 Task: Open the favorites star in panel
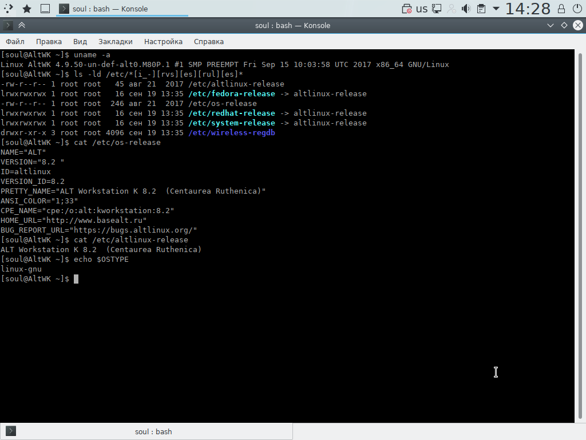27,9
